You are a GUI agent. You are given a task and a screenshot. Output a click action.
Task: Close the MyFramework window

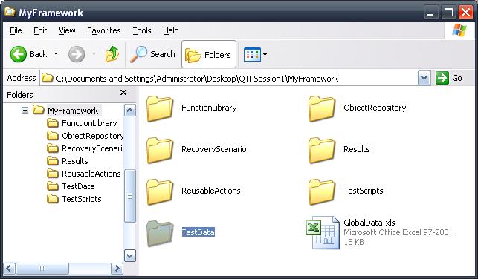[x=465, y=13]
